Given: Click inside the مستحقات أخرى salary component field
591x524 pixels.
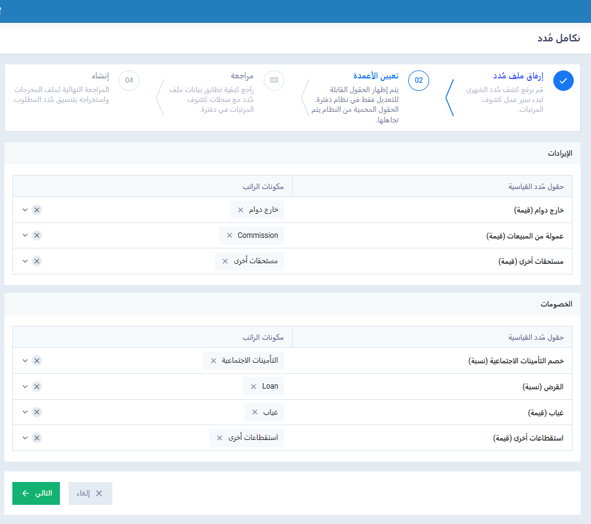Looking at the screenshot, I should (124, 261).
